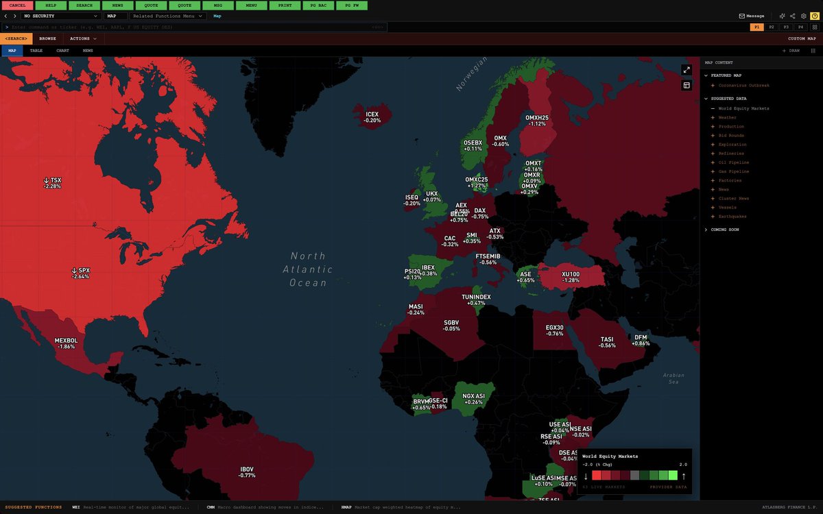Click the red CANCEL button
The height and width of the screenshot is (514, 823).
(17, 5)
